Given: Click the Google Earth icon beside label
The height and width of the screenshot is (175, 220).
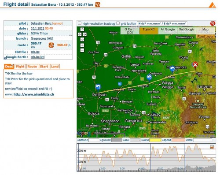Looking at the screenshot, I should coord(5,58).
